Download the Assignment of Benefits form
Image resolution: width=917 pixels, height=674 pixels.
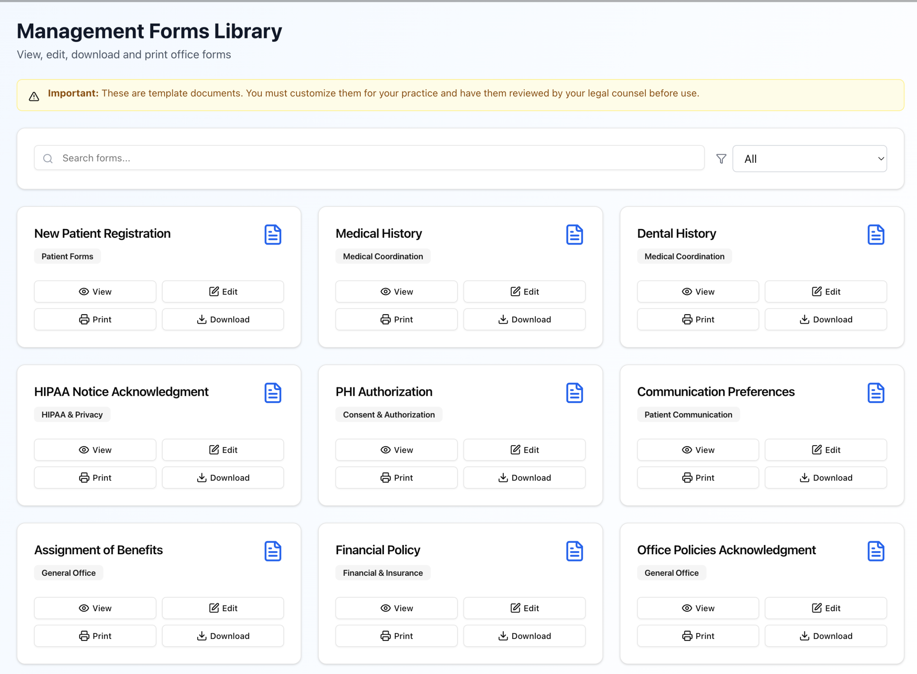coord(223,636)
